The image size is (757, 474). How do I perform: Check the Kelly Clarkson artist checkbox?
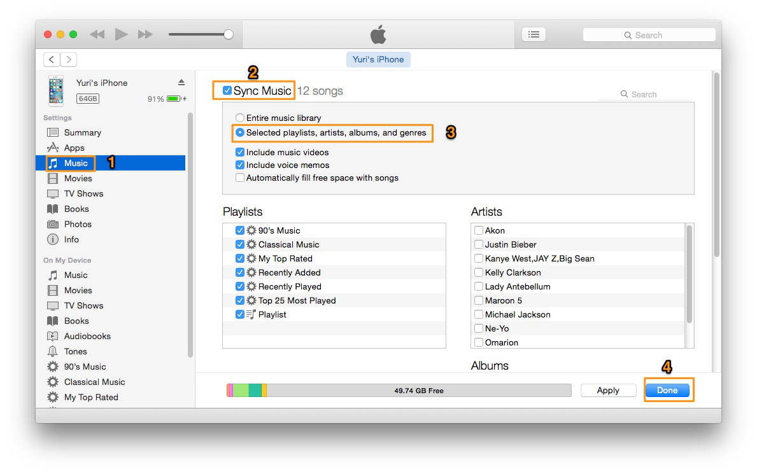tap(478, 272)
